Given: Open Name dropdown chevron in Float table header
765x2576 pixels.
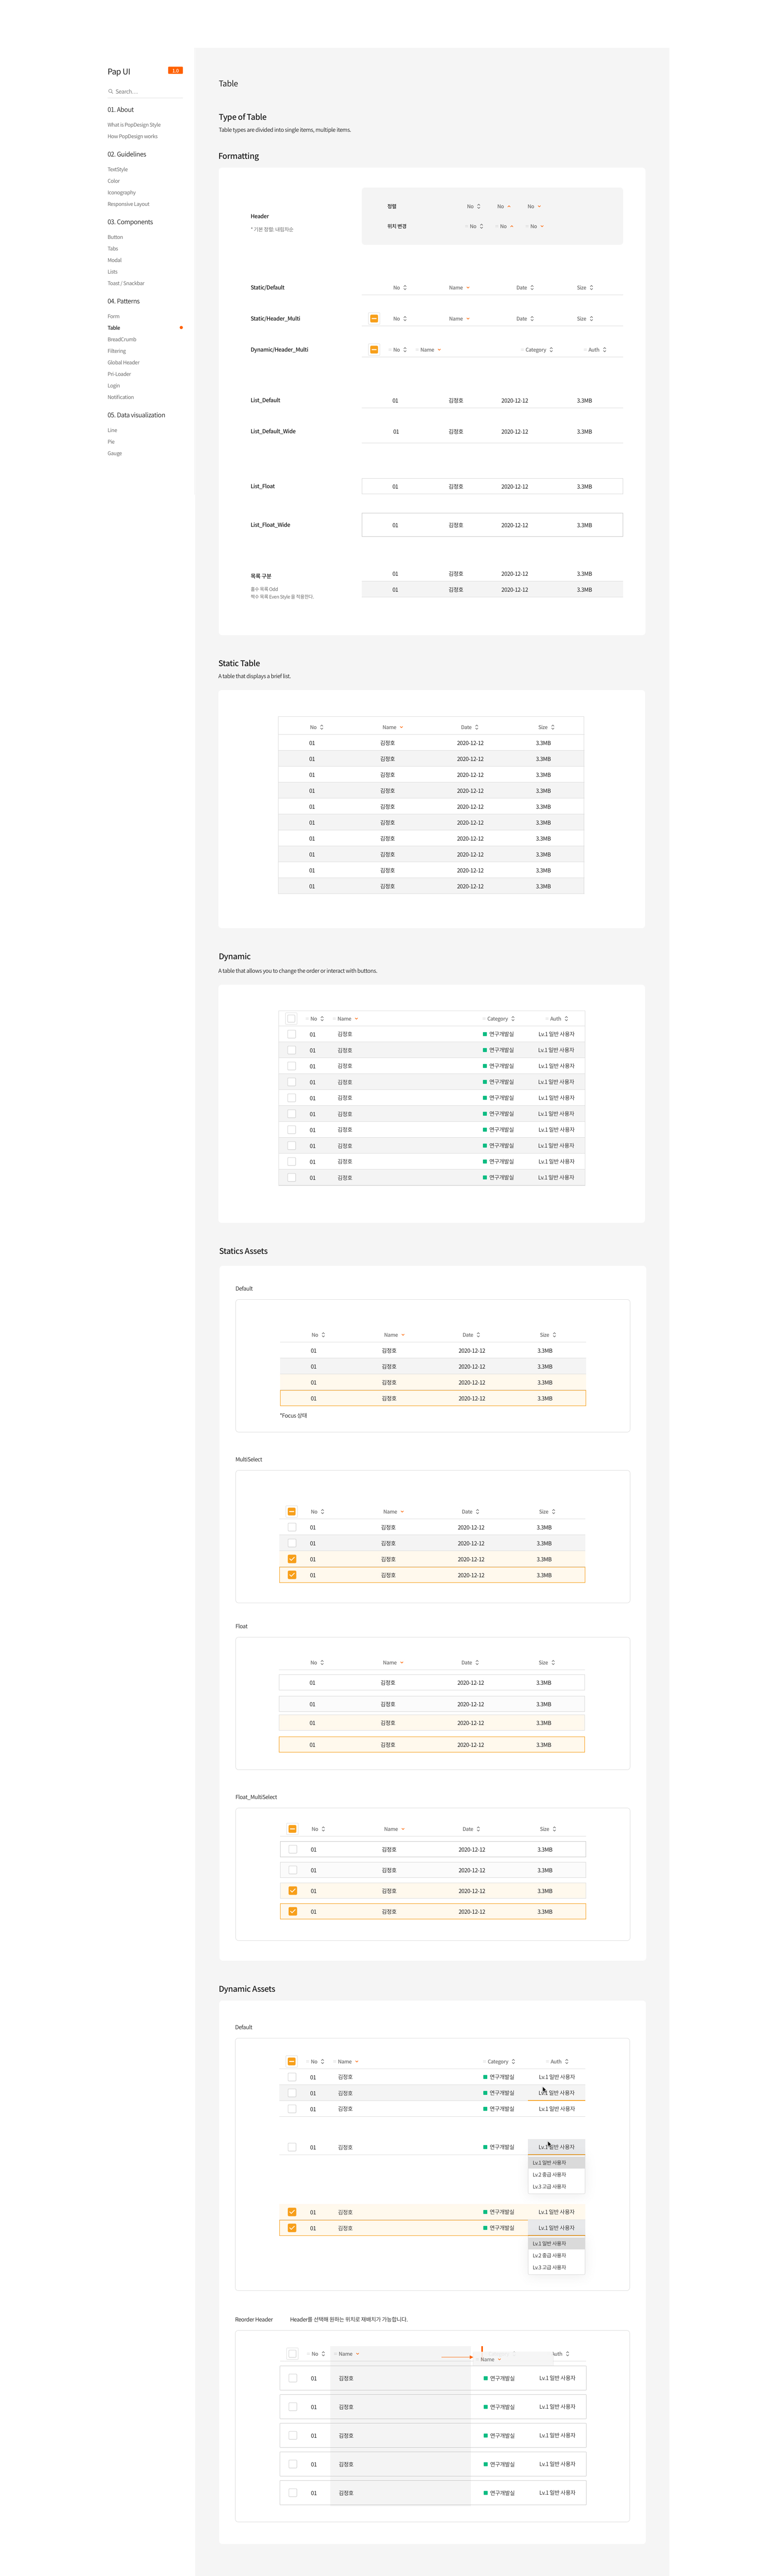Looking at the screenshot, I should [x=401, y=1662].
